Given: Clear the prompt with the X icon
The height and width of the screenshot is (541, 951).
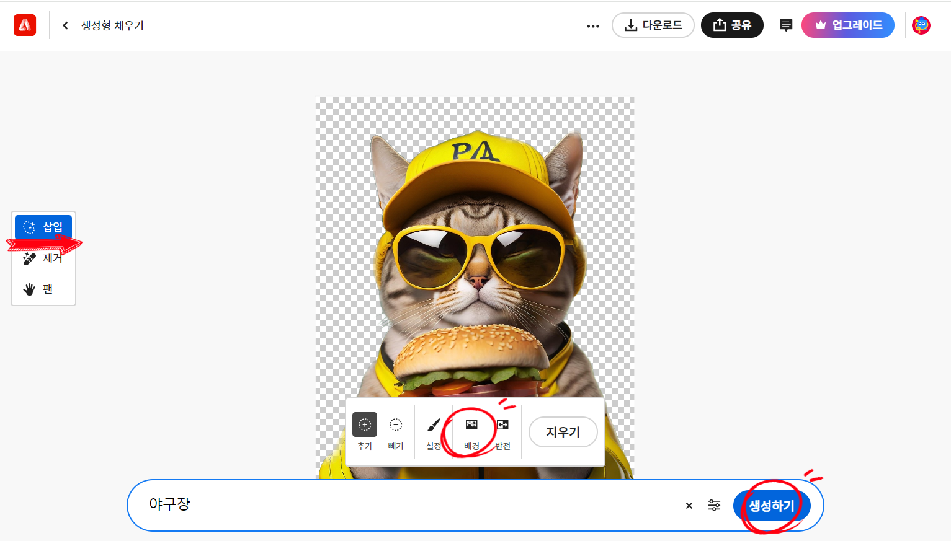Looking at the screenshot, I should coord(689,506).
